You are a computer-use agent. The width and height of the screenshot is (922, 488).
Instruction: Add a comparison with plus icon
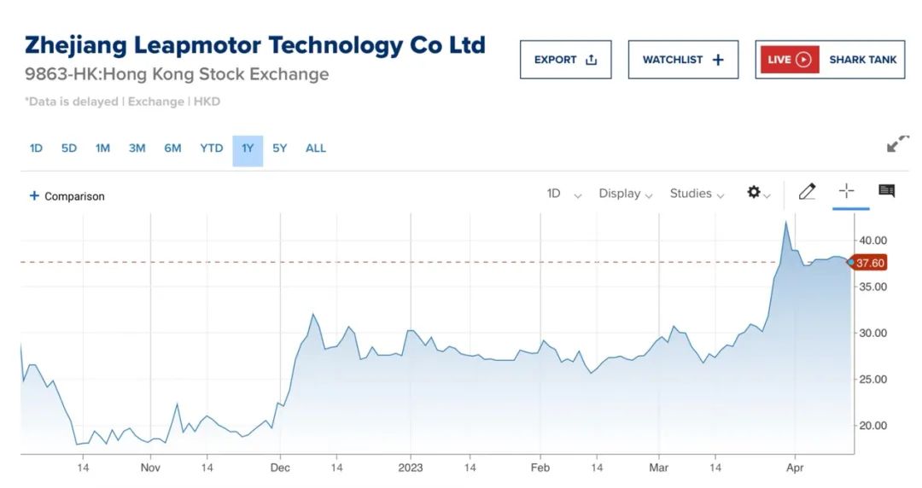tap(34, 195)
